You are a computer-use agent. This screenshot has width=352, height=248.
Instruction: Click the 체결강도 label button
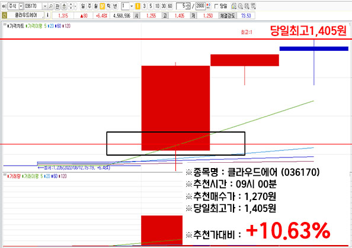(x=228, y=16)
